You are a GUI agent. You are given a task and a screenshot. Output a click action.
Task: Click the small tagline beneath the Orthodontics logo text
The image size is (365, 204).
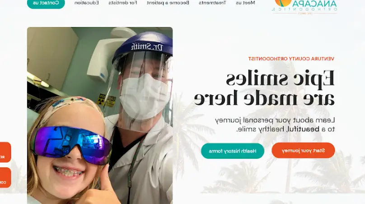pos(305,13)
